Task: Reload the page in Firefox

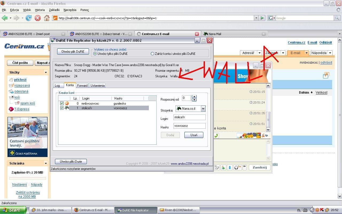Action: (29, 18)
